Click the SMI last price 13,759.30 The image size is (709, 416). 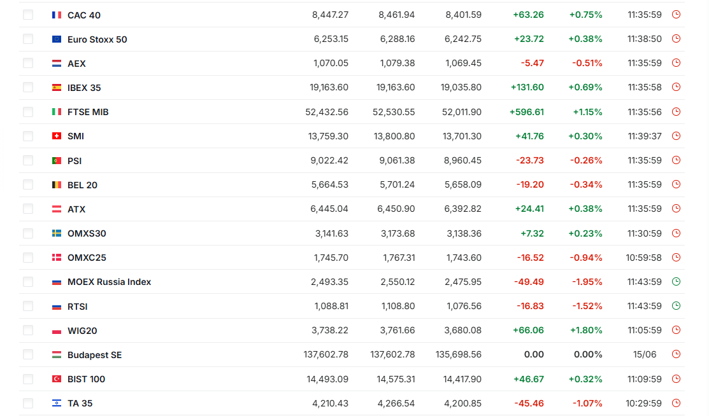328,136
